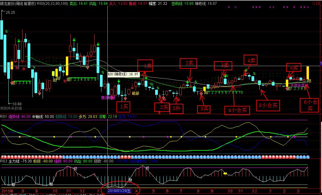The height and width of the screenshot is (195, 322).
Task: Click the stock title 银龙股份(周线.前复权)
Action: pos(18,4)
